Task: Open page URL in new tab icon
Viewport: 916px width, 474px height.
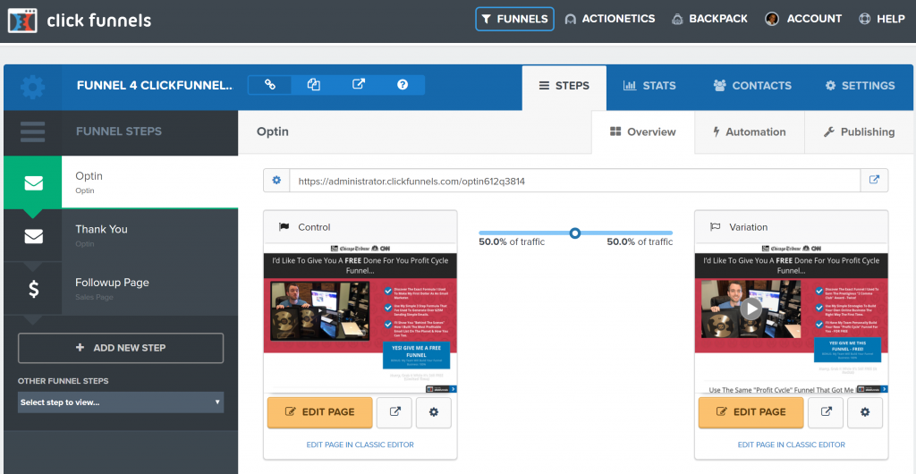Action: click(x=874, y=181)
